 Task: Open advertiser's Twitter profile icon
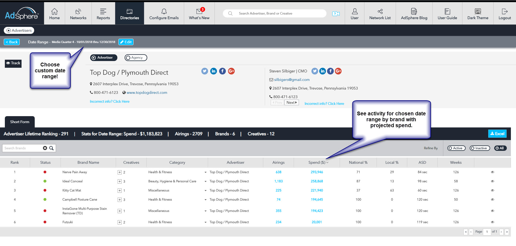205,71
